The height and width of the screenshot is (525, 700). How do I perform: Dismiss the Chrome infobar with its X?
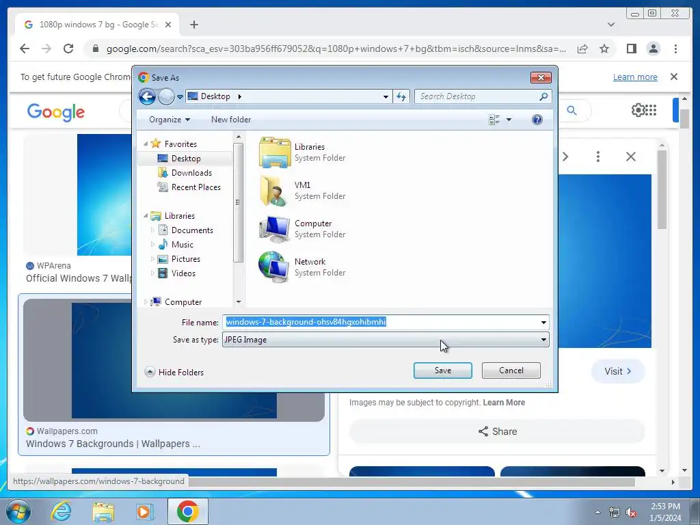click(673, 77)
